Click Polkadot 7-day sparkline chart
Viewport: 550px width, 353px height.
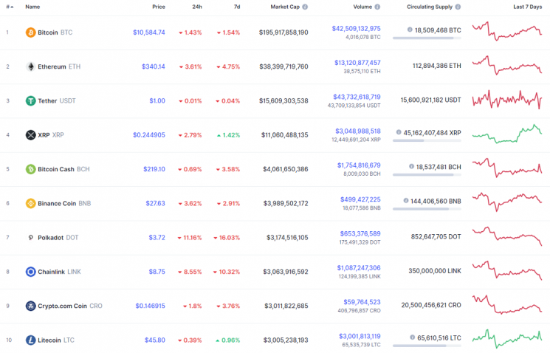(507, 236)
